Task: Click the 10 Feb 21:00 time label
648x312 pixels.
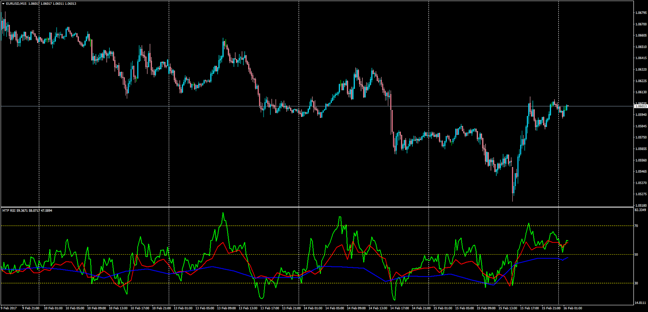Action: pos(161,308)
